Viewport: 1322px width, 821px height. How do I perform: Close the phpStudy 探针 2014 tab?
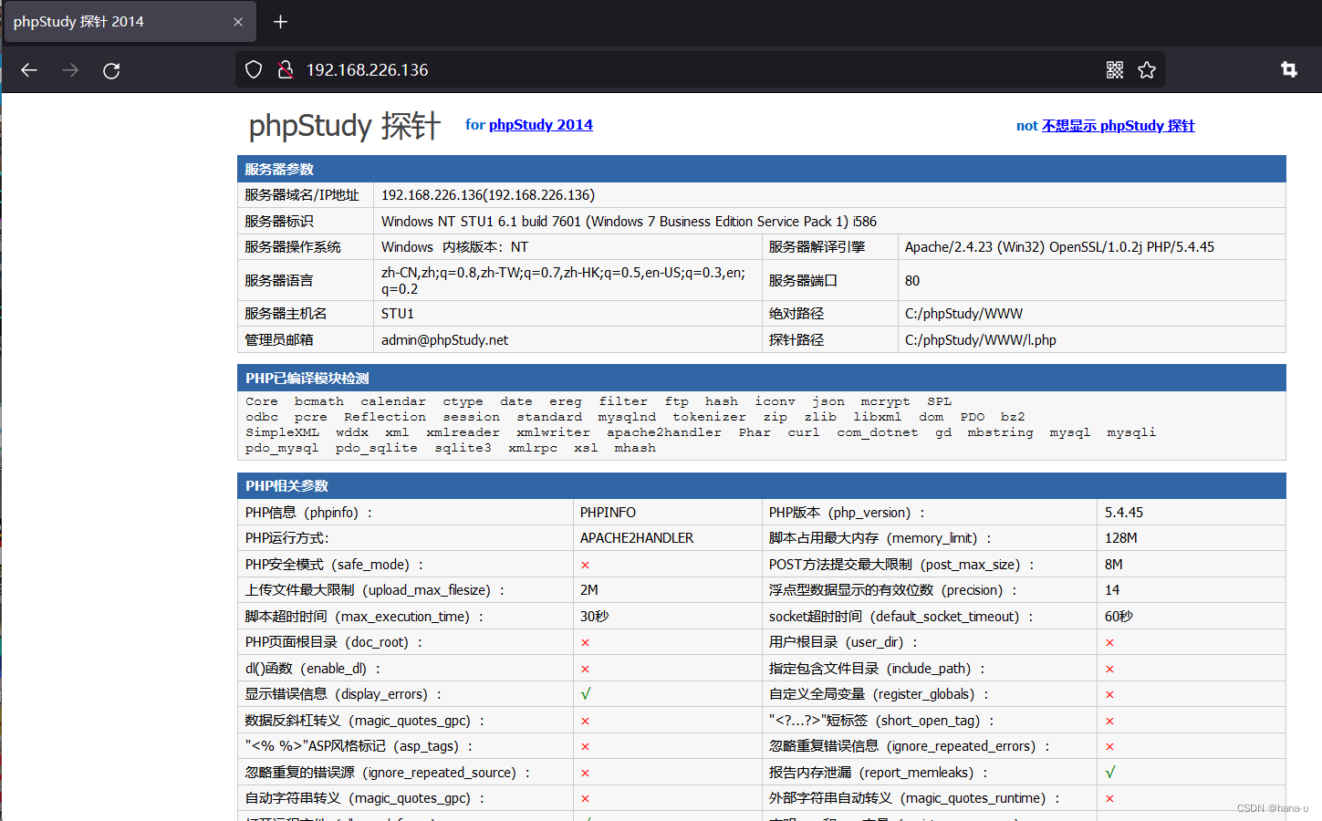pos(238,22)
